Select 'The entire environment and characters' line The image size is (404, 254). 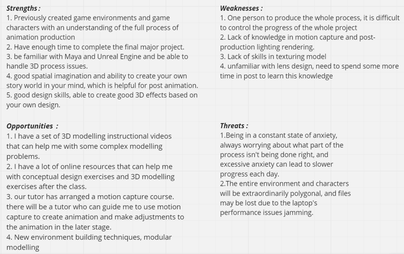(x=284, y=183)
